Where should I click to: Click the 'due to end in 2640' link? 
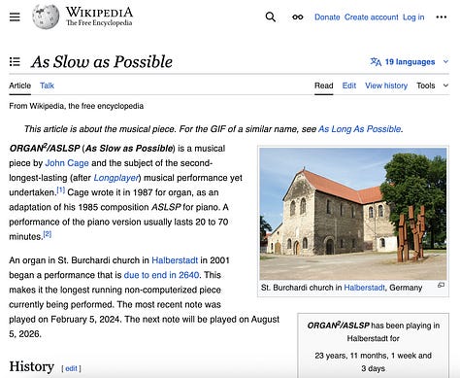tap(161, 275)
